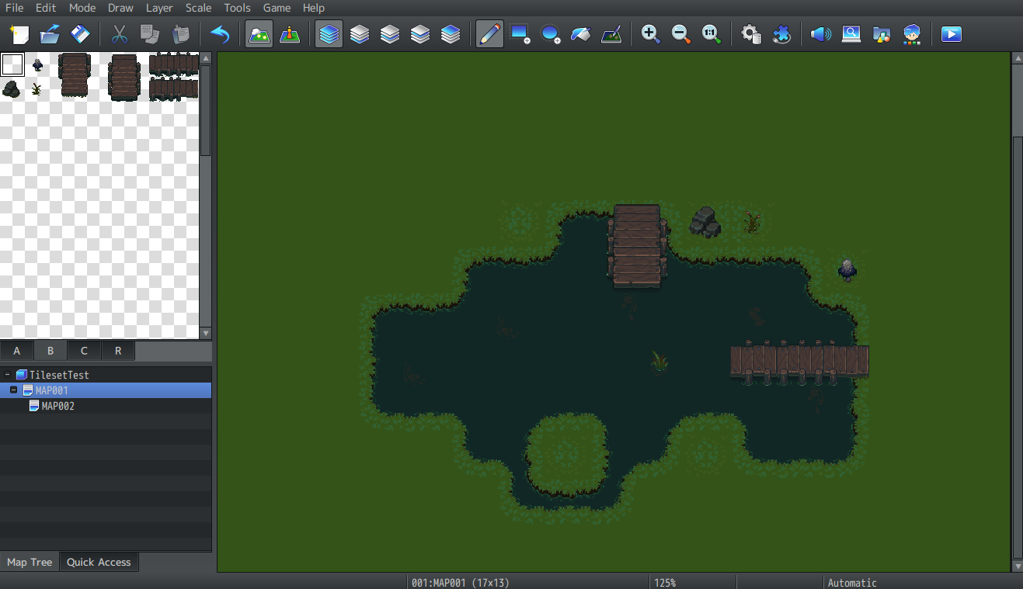
Task: Click the status bar text 001:MAP001 (17x13)
Action: click(x=461, y=582)
